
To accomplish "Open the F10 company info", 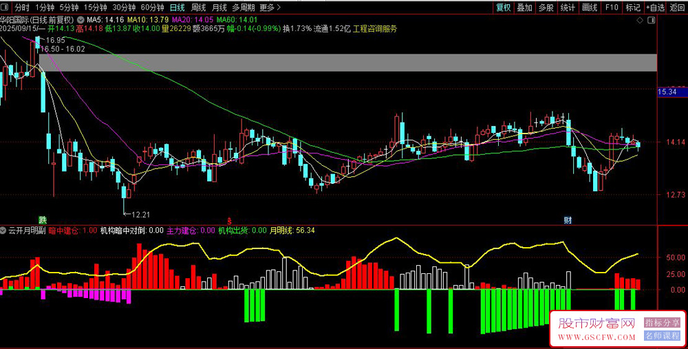I will 612,8.
